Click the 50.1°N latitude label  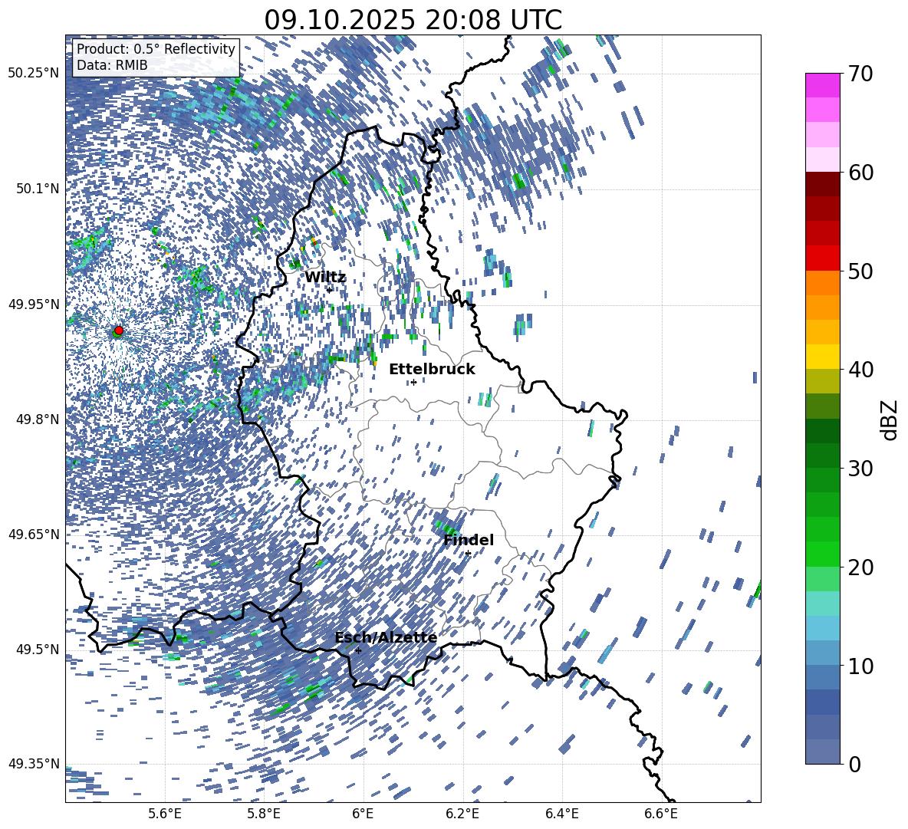coord(37,189)
